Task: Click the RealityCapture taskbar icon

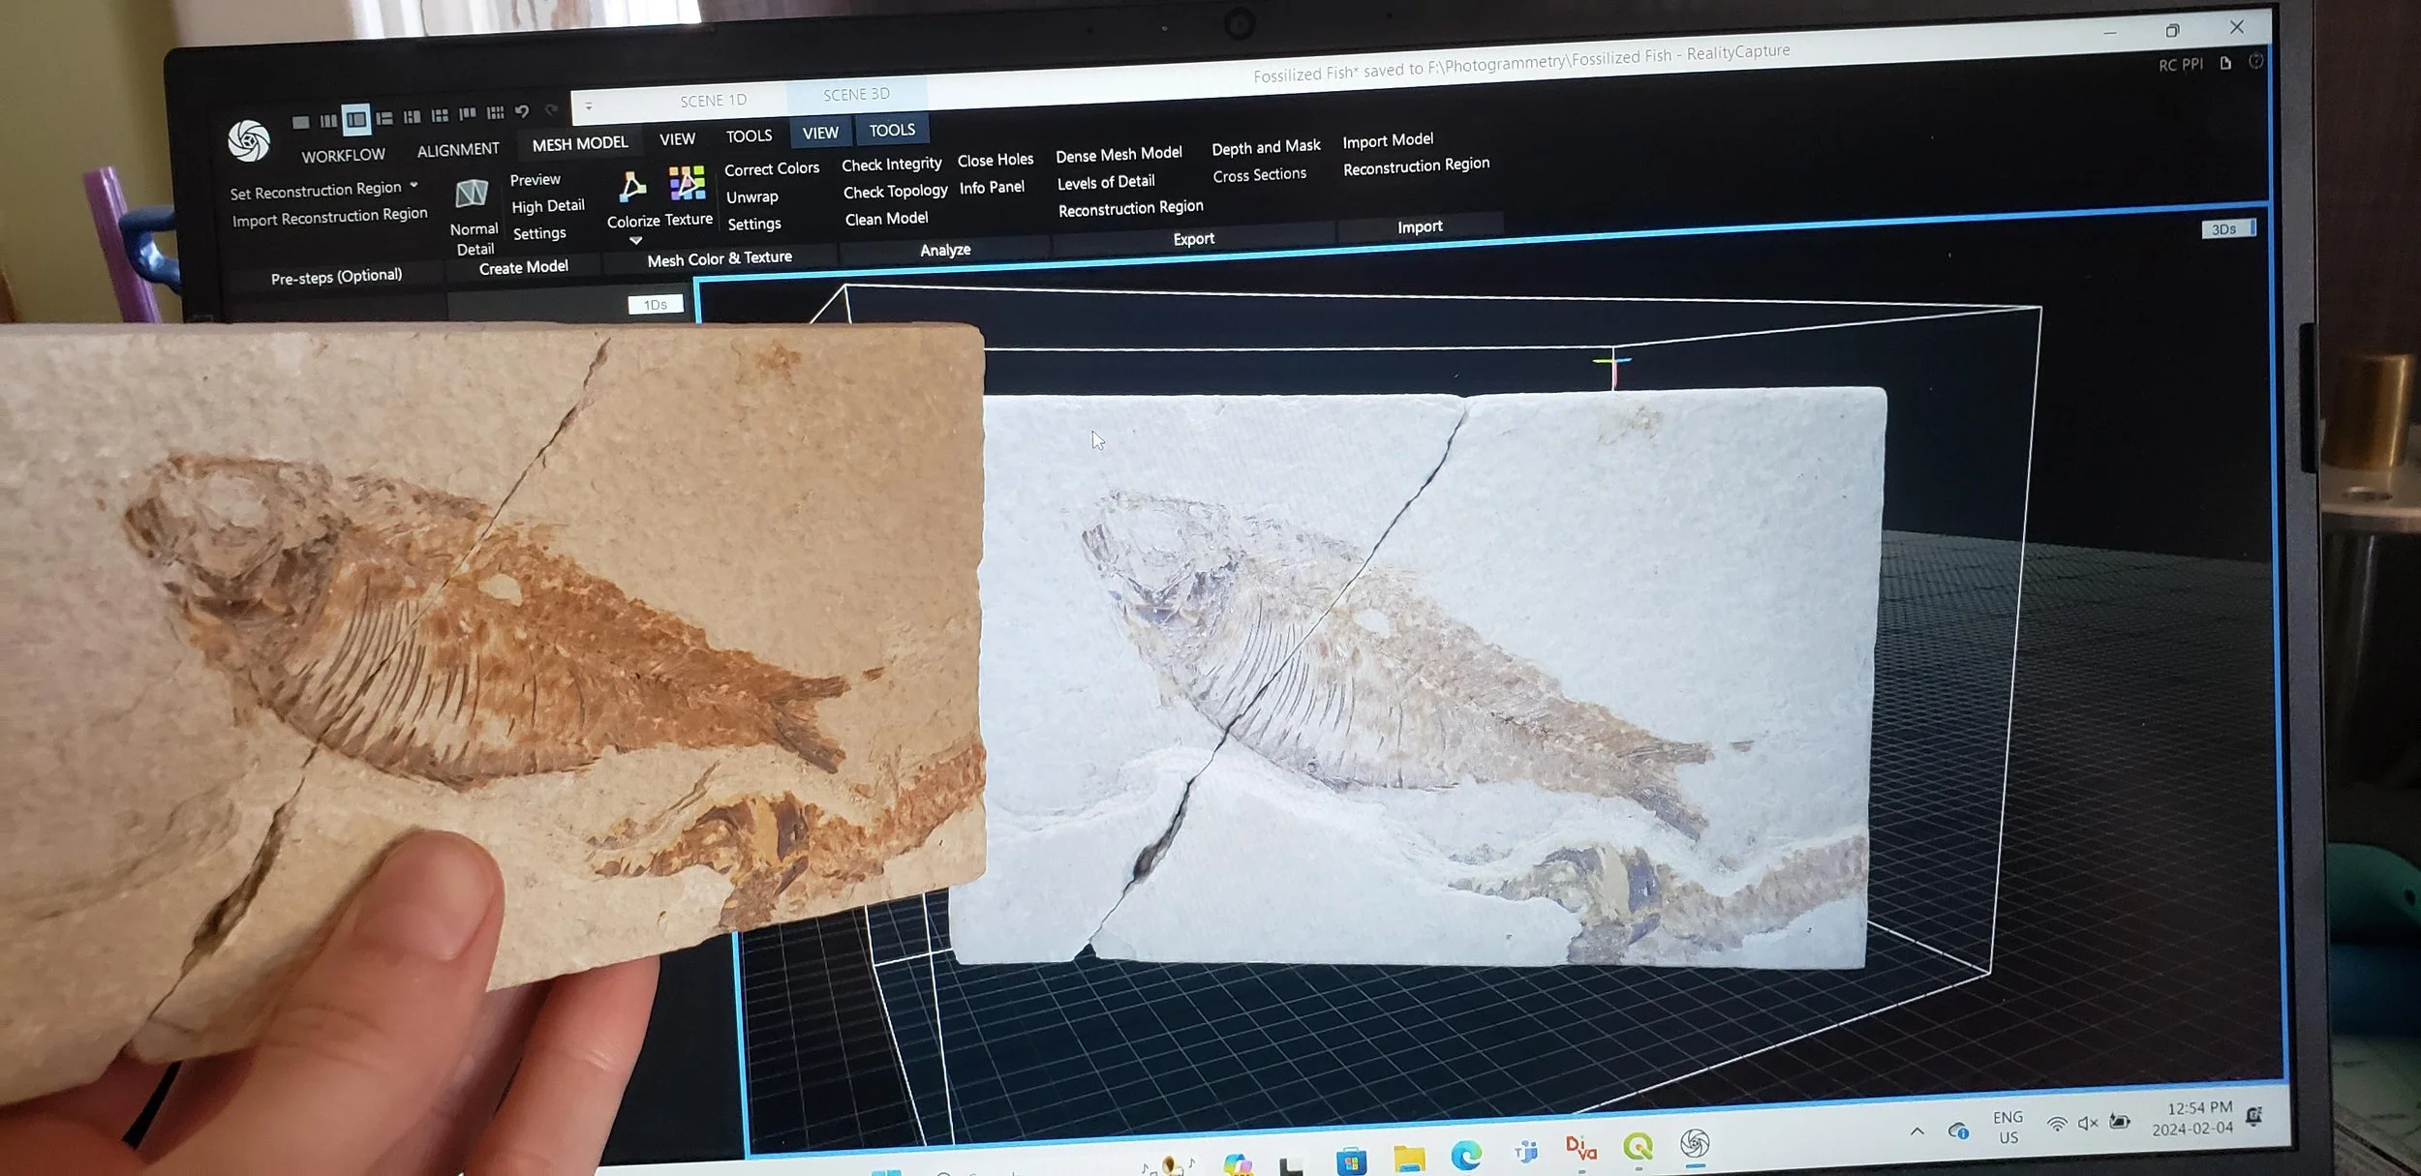Action: tap(1694, 1144)
